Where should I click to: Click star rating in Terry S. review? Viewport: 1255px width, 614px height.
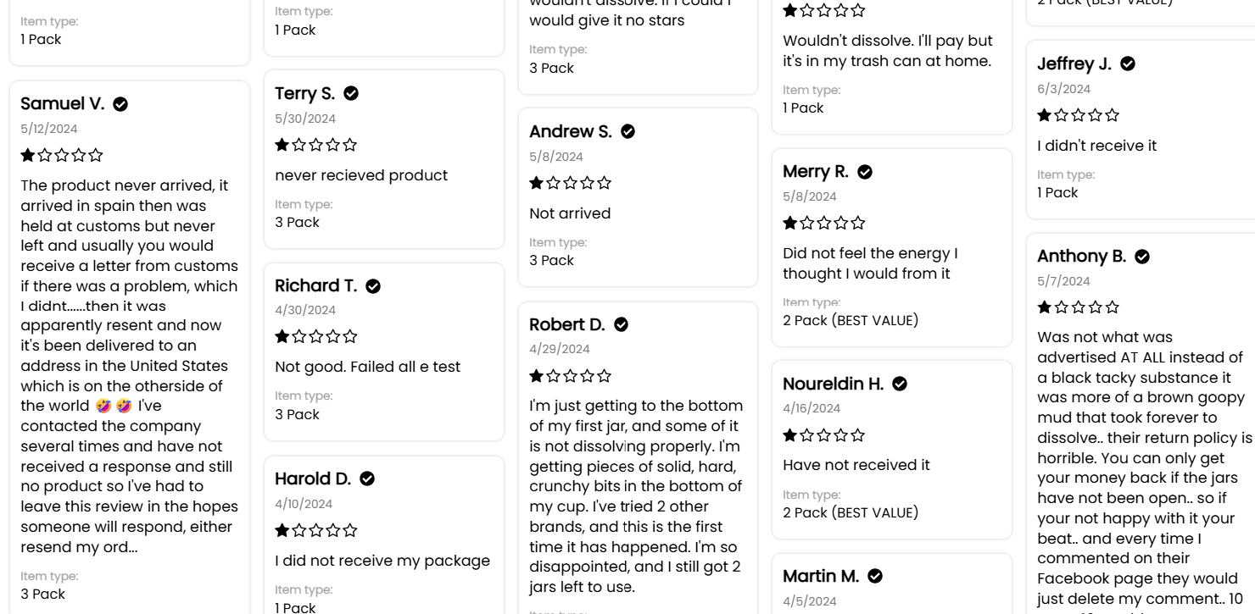pyautogui.click(x=316, y=145)
